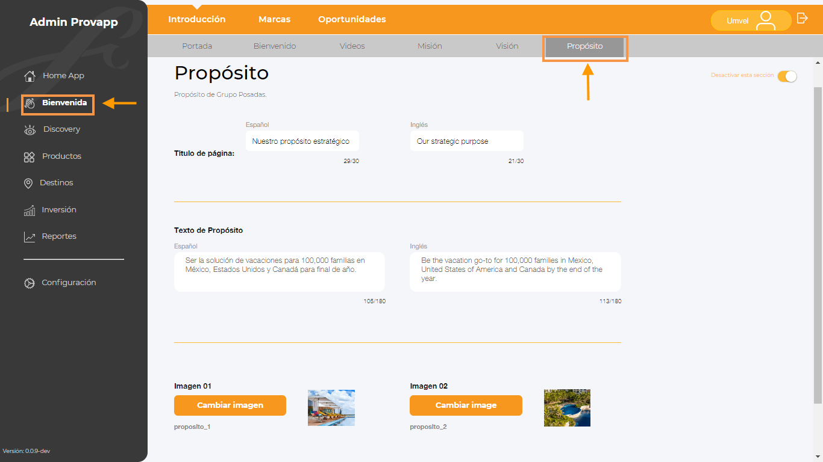Click the Destinos location pin icon
The height and width of the screenshot is (462, 823).
(28, 183)
